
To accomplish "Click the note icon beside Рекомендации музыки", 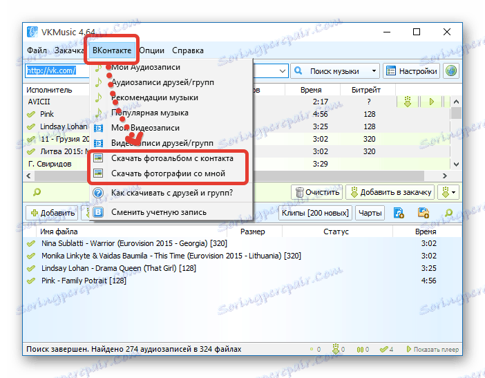I will pos(98,97).
